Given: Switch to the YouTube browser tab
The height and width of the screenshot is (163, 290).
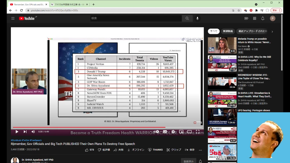Looking at the screenshot, I should tap(29, 5).
